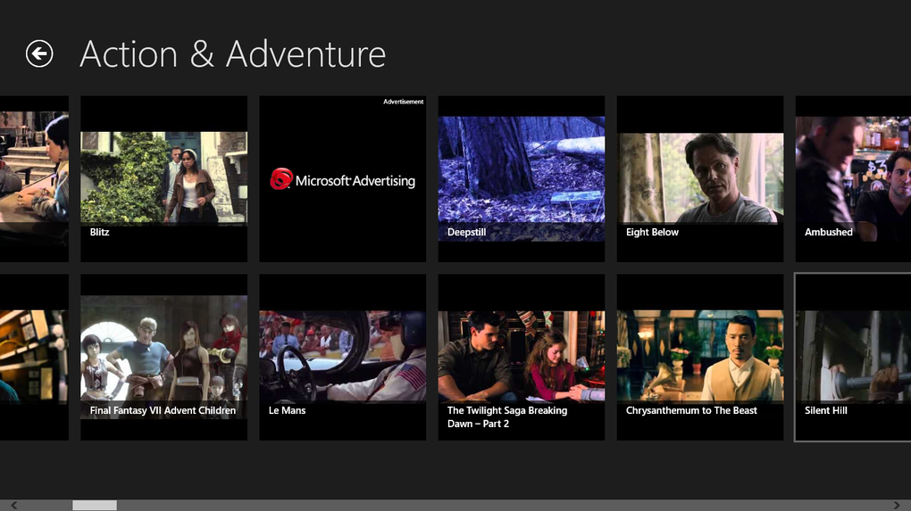Click the Advertisement label on ad tile
Viewport: 911px width, 511px height.
point(403,102)
